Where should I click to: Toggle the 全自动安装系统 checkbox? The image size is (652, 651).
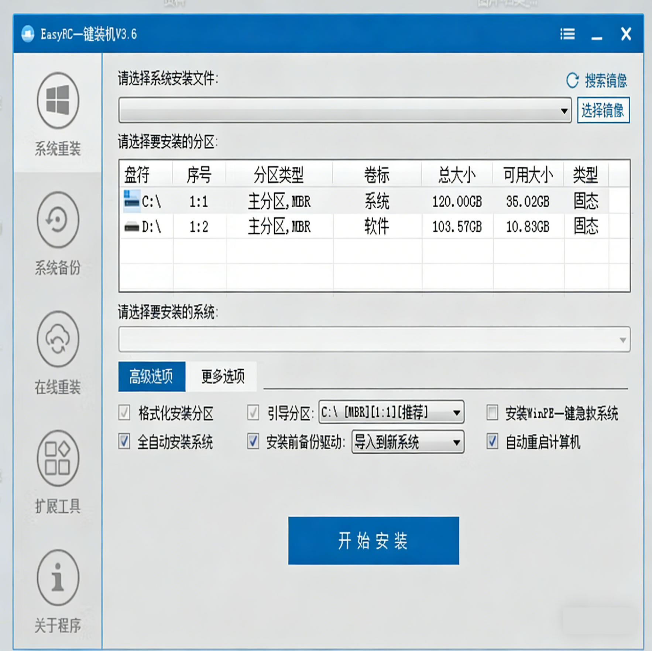[x=124, y=441]
